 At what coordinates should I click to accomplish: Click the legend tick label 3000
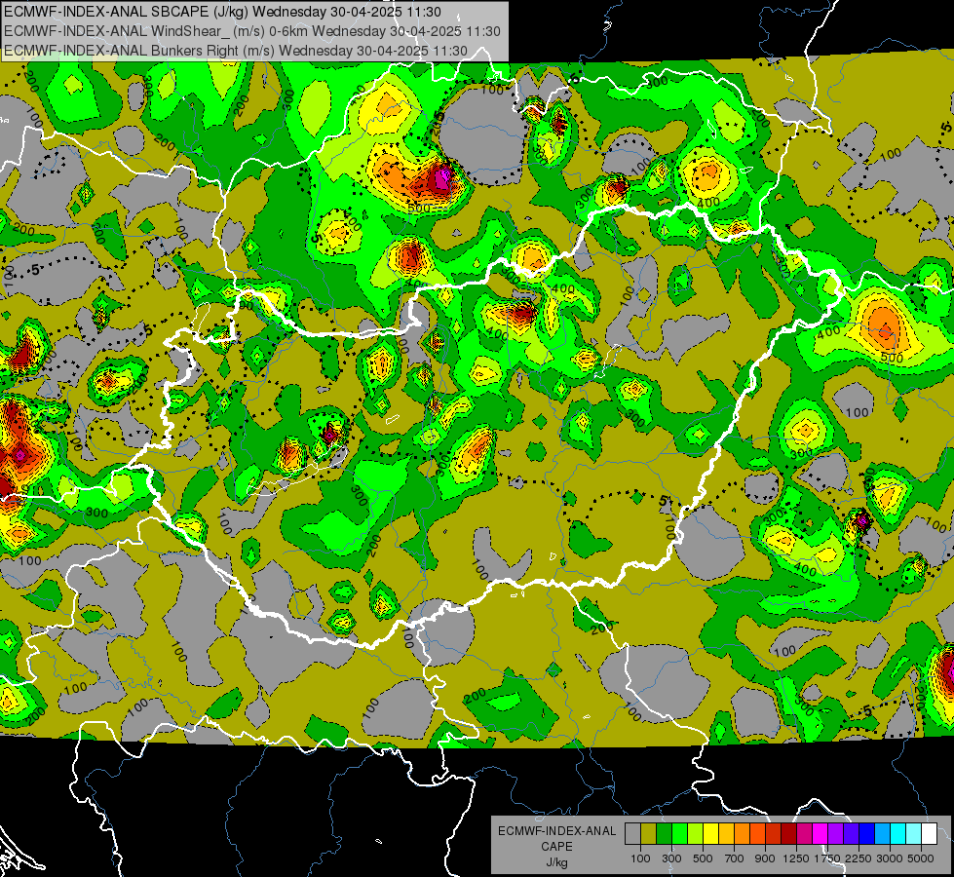890,858
